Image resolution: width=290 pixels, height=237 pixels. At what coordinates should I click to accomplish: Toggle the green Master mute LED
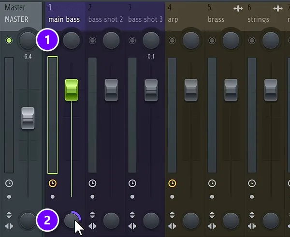[9, 40]
